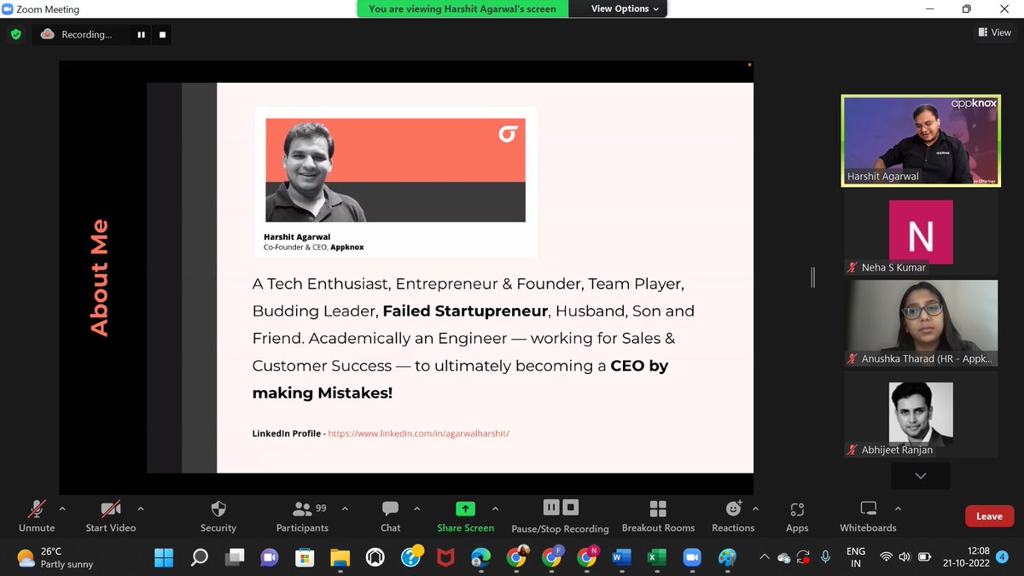
Task: Expand options arrow next to Whiteboards
Action: [x=899, y=509]
